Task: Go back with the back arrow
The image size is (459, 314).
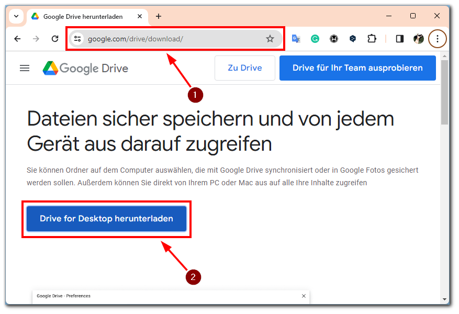Action: click(18, 39)
